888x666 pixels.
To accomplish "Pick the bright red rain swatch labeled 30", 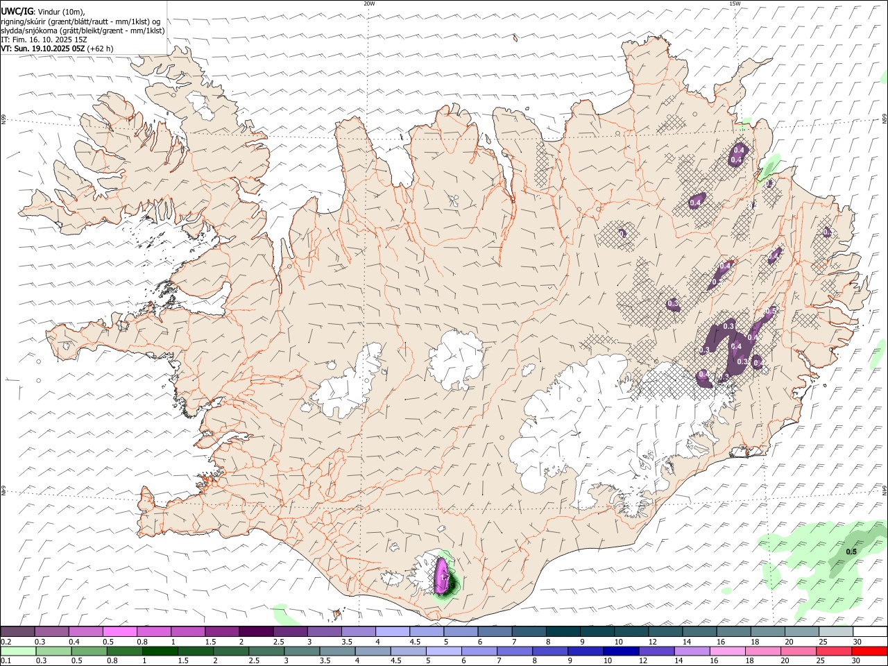I will pos(870,651).
